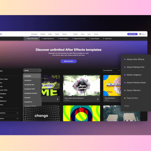Open the Photos nav item
Image resolution: width=151 pixels, height=151 pixels.
coord(64,34)
